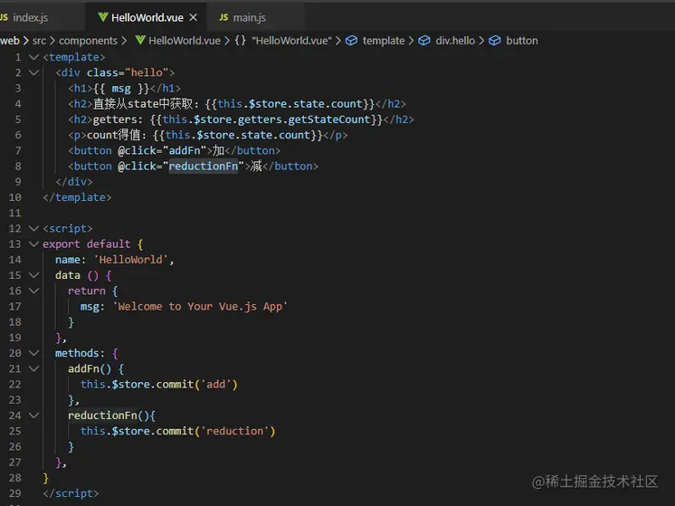
Task: Click line number 29 in the gutter
Action: pyautogui.click(x=14, y=493)
